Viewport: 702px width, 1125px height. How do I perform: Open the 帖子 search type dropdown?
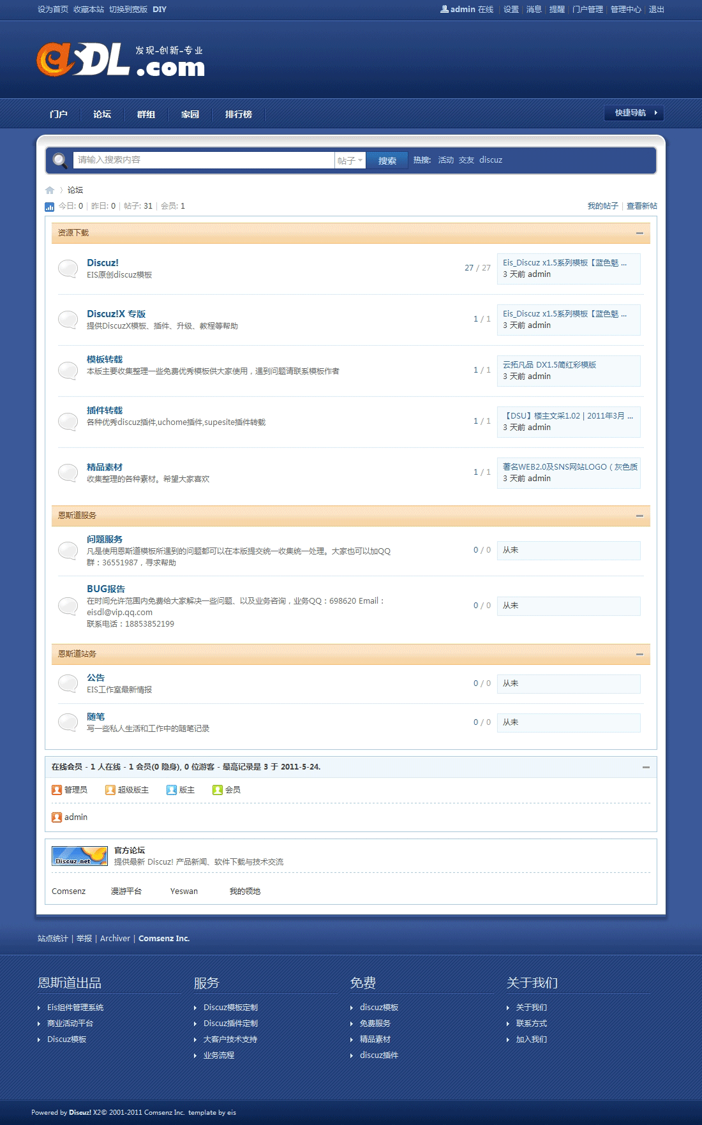pos(350,160)
